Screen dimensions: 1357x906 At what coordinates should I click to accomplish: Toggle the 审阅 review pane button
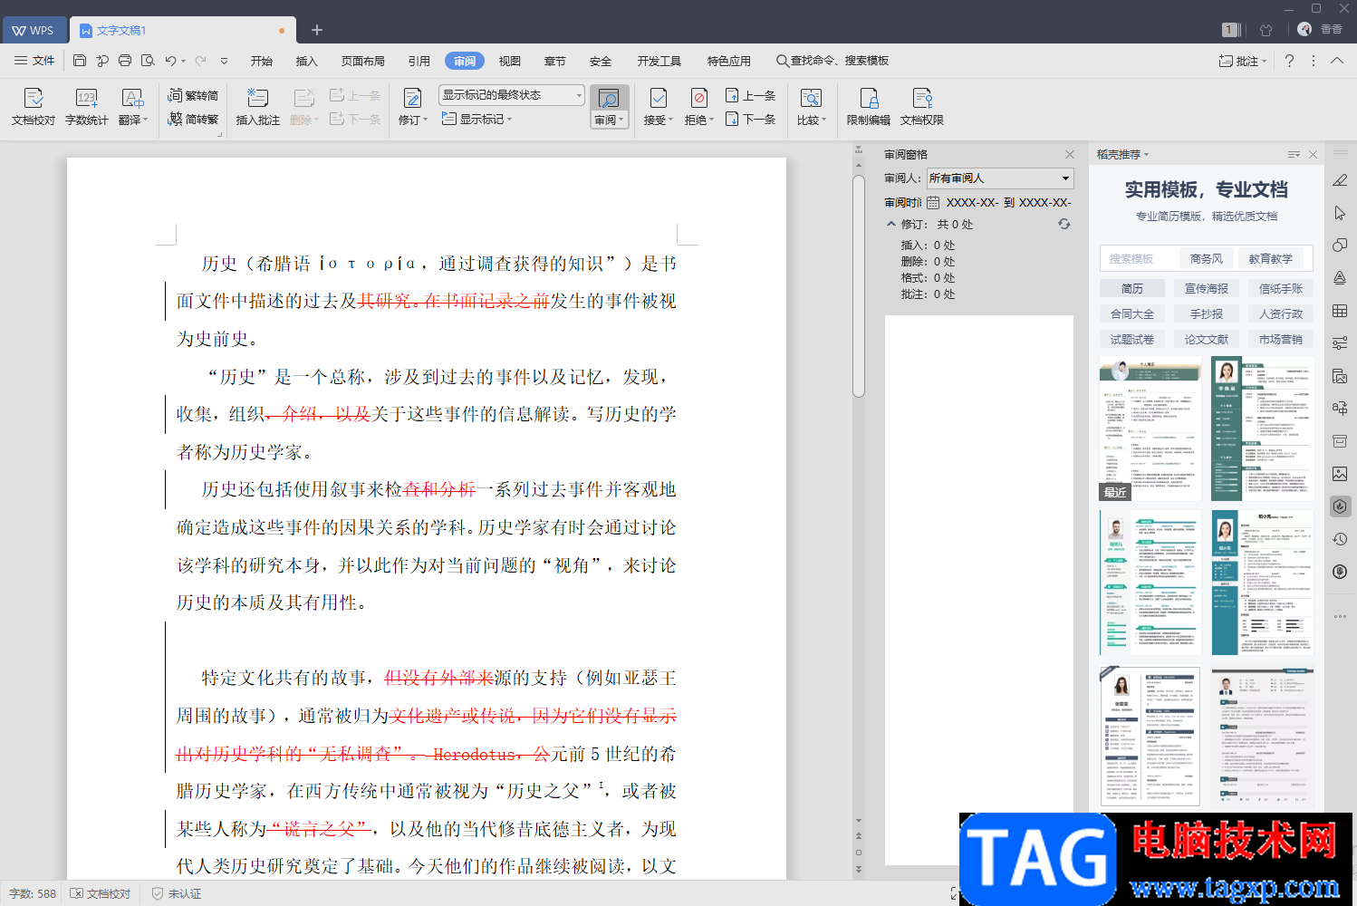coord(609,99)
